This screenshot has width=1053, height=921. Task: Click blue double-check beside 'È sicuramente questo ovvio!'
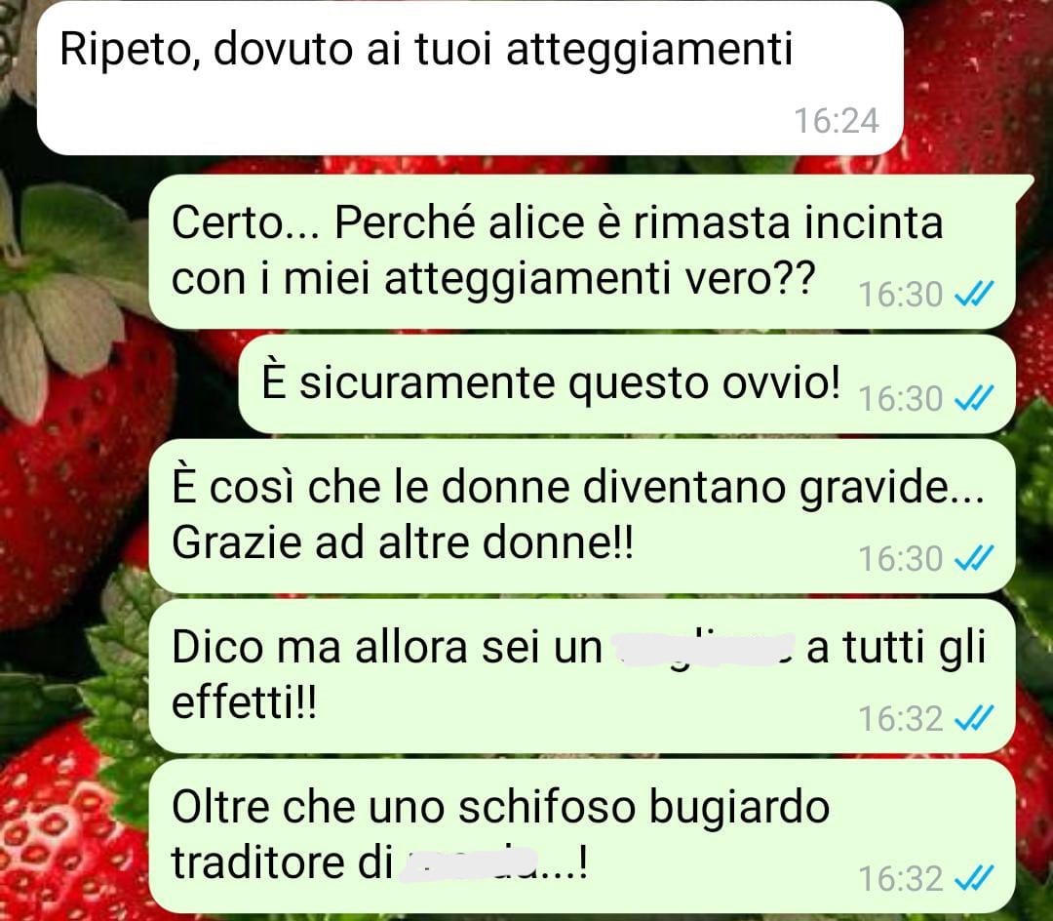coord(974,398)
